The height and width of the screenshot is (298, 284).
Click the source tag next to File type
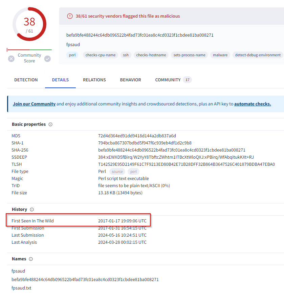[117, 172]
